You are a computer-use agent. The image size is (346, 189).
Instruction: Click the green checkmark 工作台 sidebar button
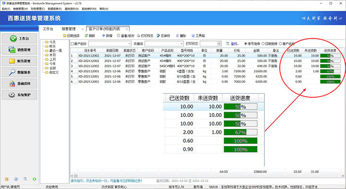[x=19, y=38]
